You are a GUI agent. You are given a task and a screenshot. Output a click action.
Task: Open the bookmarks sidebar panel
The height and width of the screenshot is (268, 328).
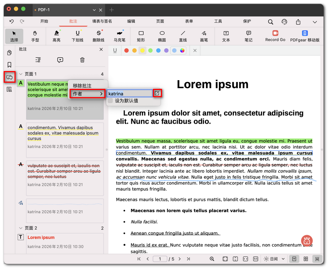[x=9, y=65]
